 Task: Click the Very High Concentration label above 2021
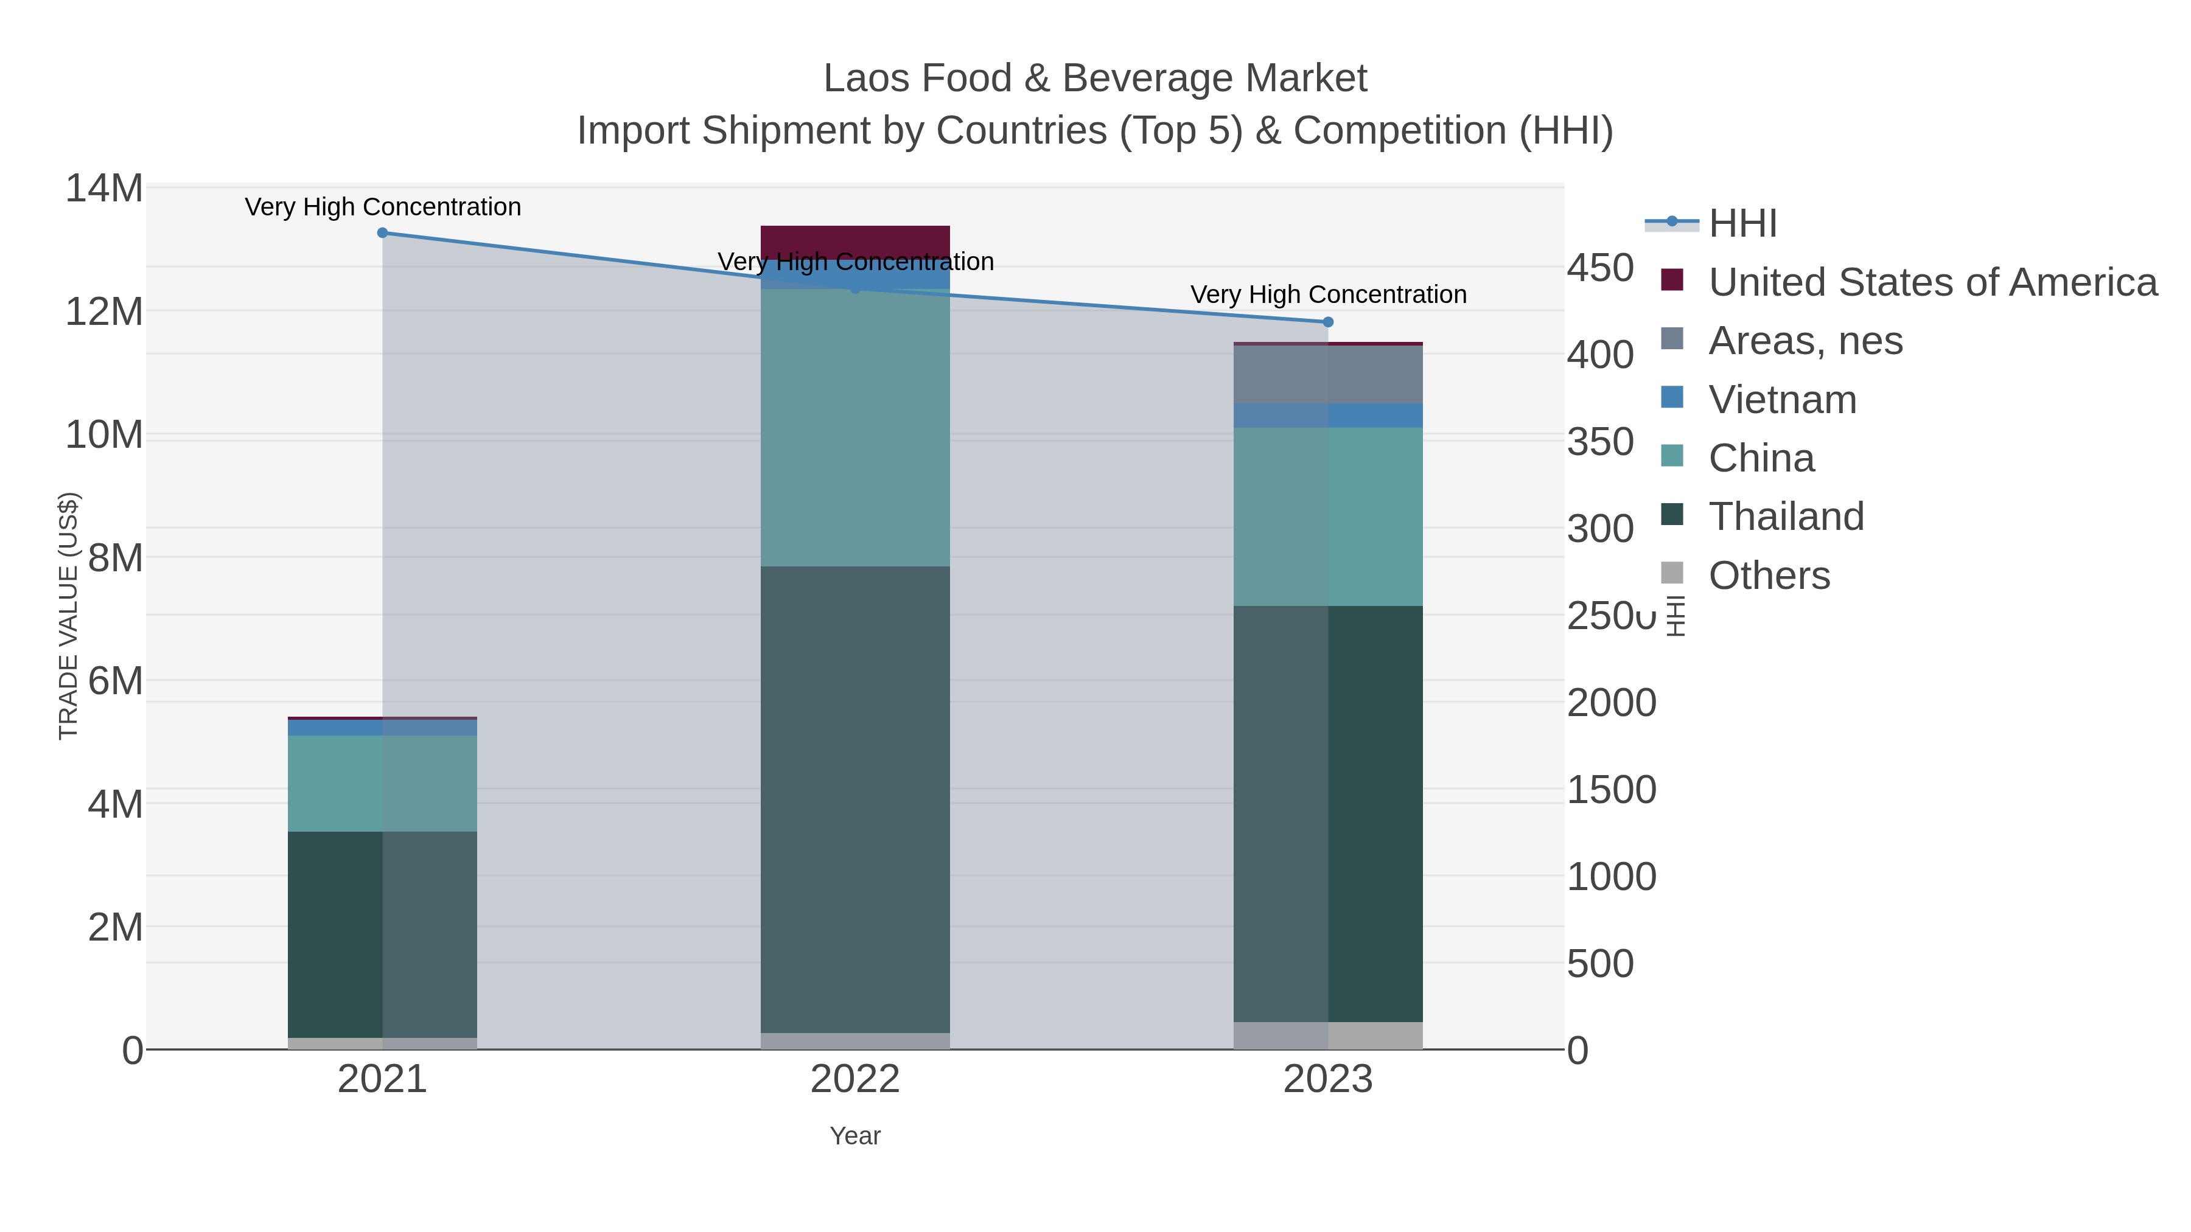pos(383,207)
